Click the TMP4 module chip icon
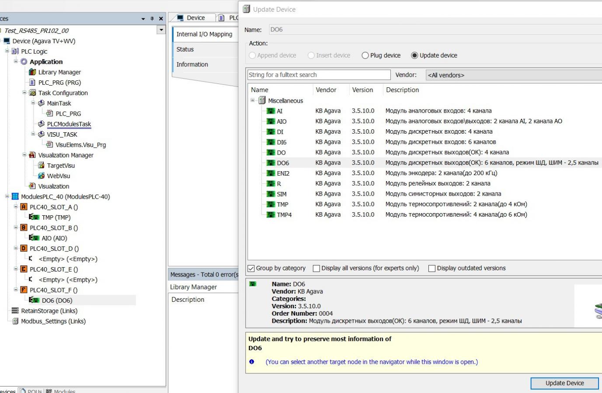Image resolution: width=602 pixels, height=393 pixels. point(271,215)
